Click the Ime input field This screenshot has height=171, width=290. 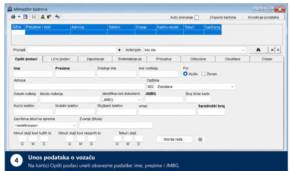click(33, 74)
